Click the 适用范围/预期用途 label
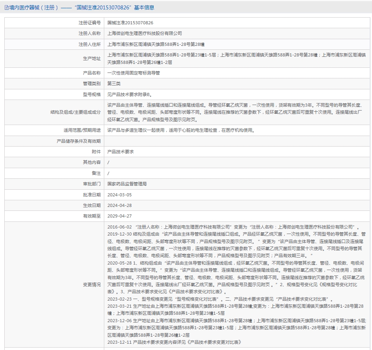Screen dimensions: 372x350 click(x=82, y=130)
